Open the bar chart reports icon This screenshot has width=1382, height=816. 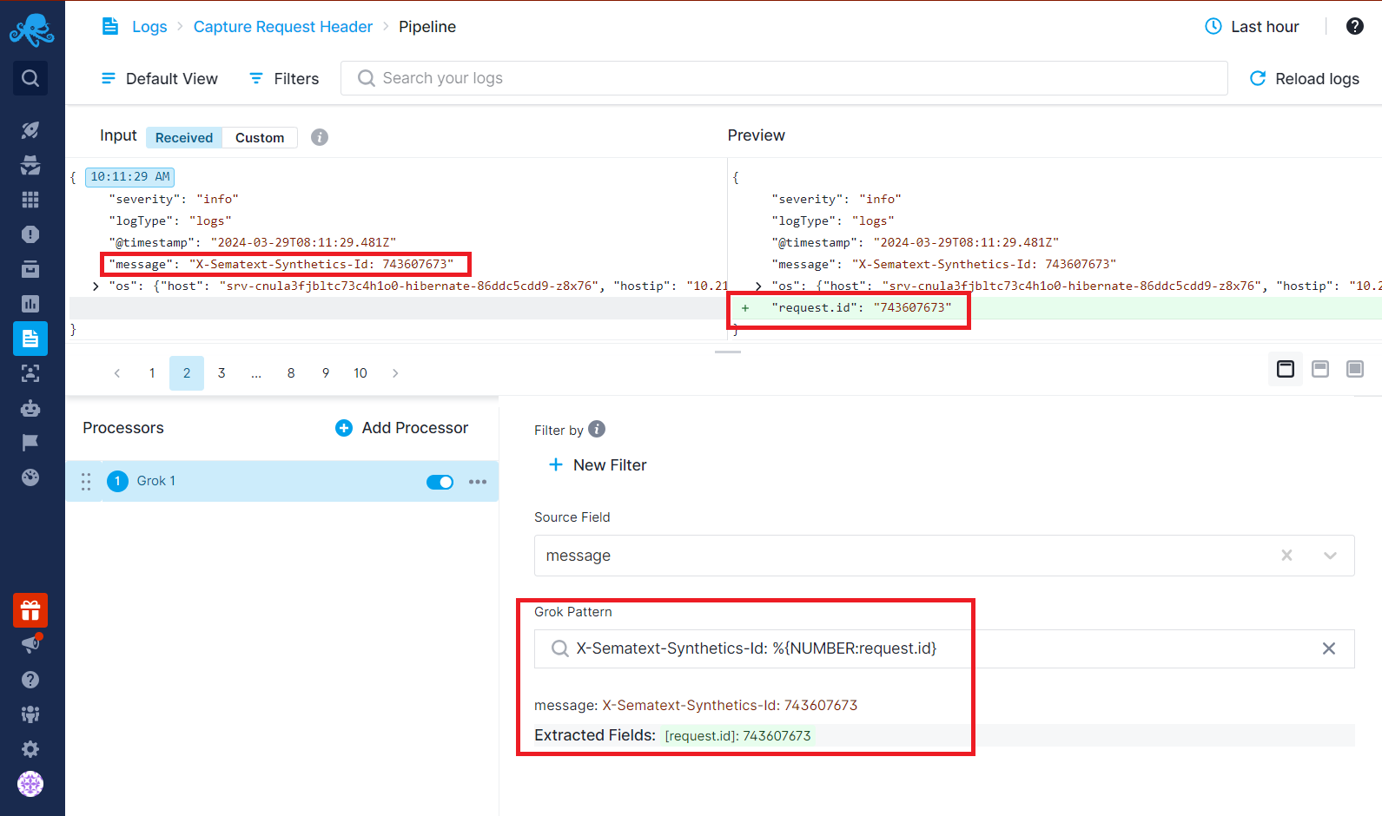[x=30, y=304]
